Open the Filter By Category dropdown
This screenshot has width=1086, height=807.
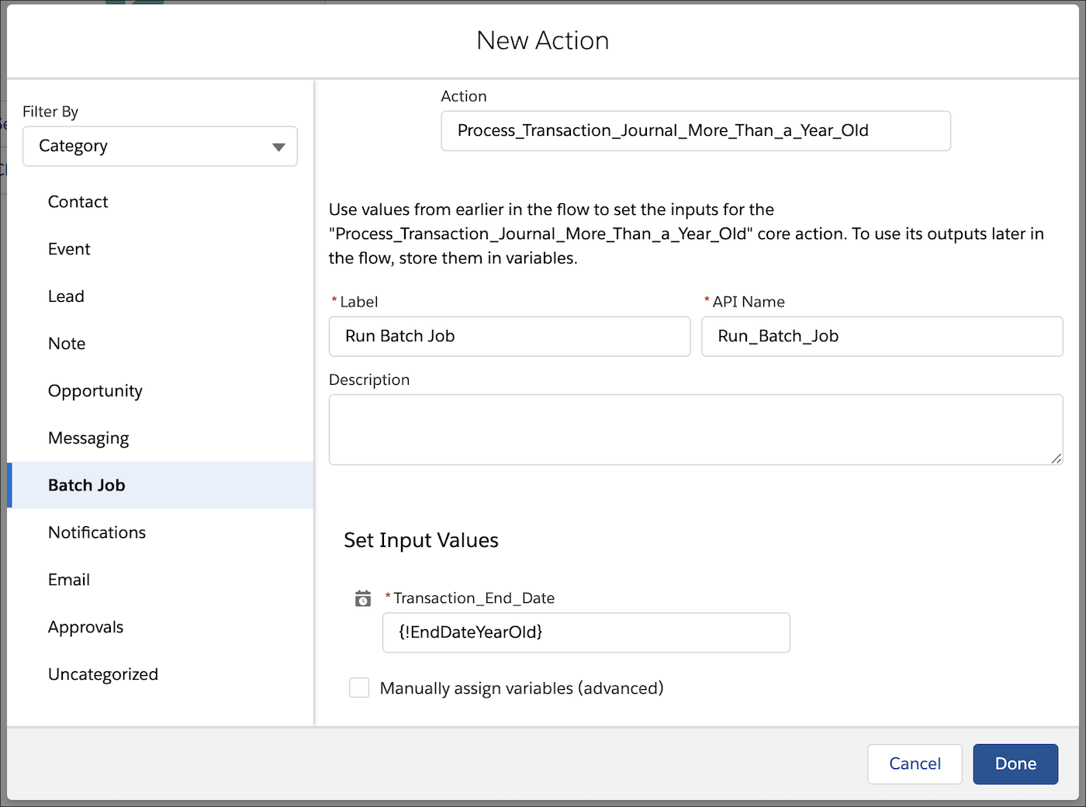(x=160, y=146)
